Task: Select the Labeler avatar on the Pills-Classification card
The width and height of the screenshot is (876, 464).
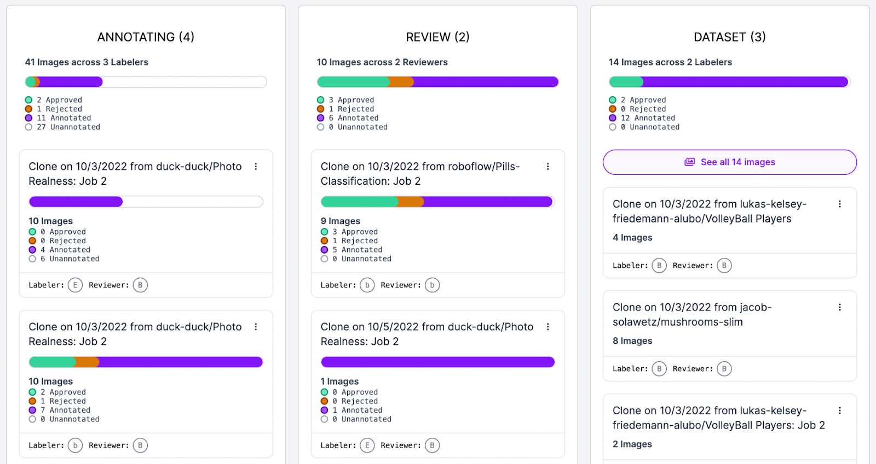Action: click(367, 285)
